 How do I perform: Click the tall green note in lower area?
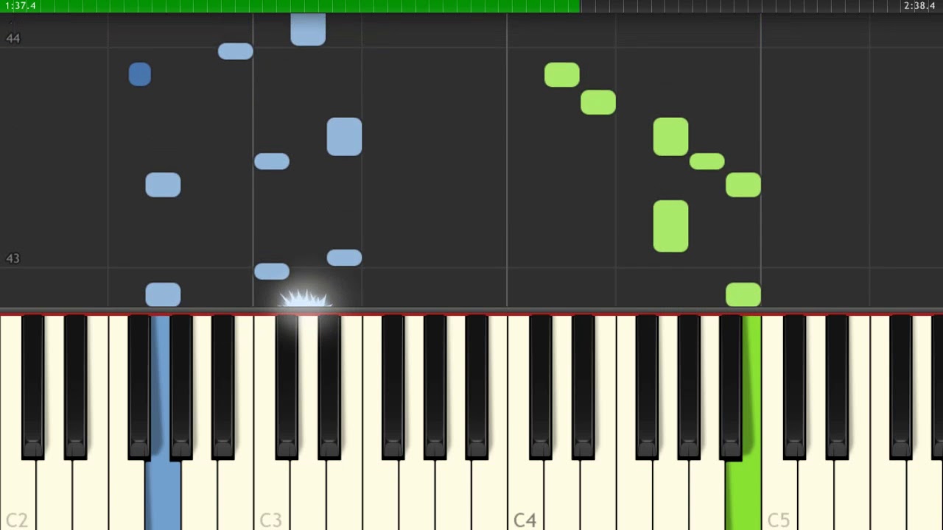670,226
